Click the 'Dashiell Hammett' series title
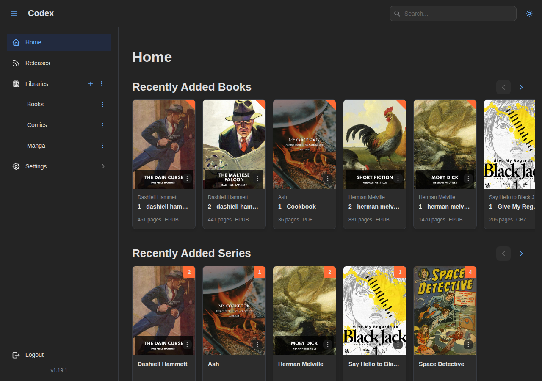Viewport: 542px width, 381px height. point(163,364)
